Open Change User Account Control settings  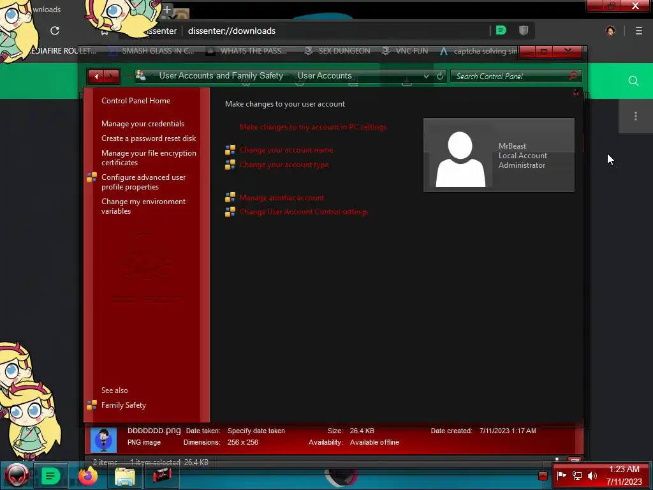[304, 212]
